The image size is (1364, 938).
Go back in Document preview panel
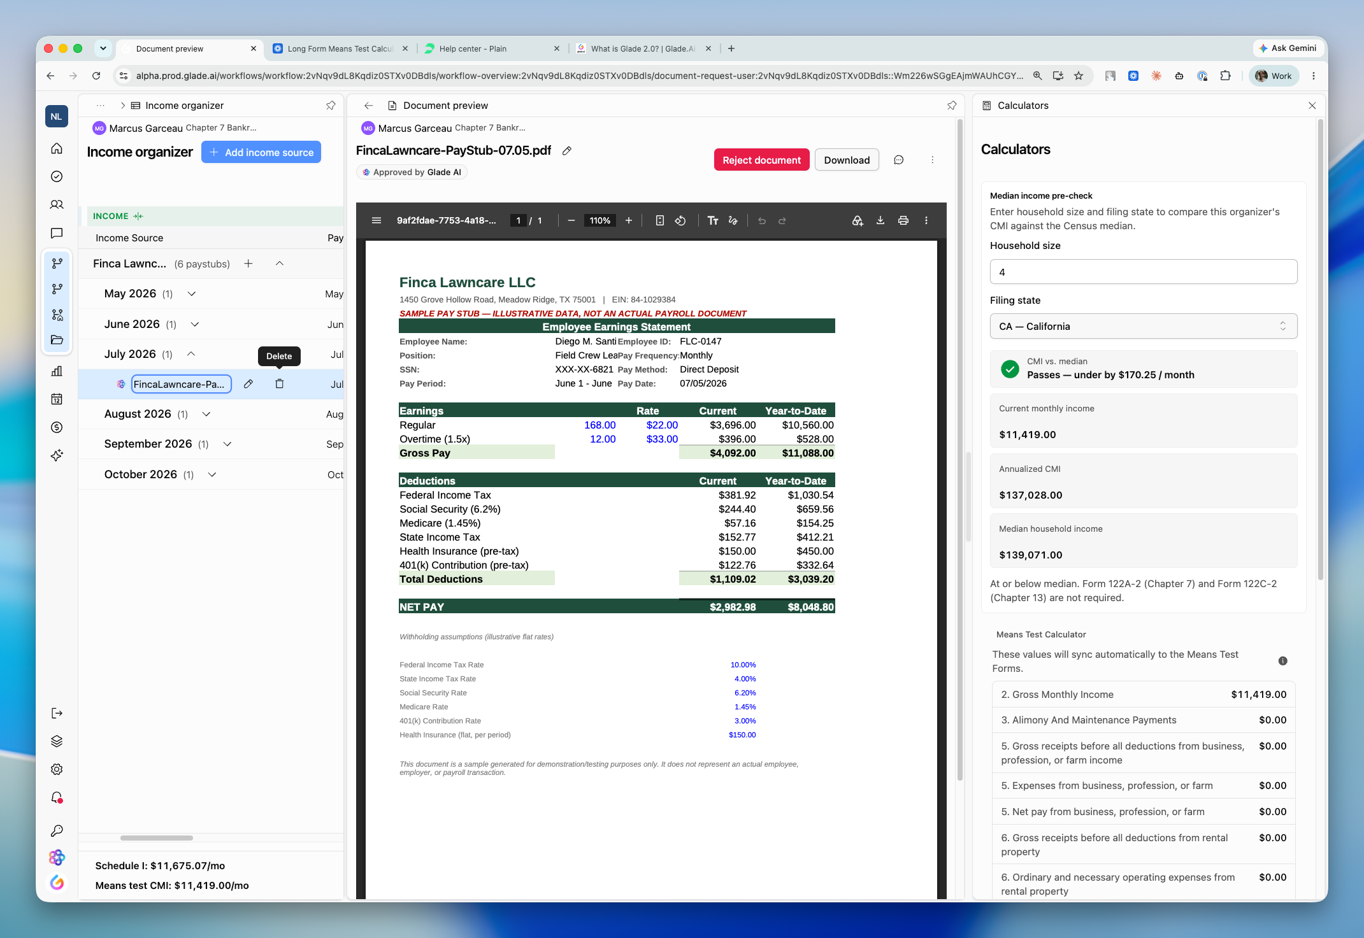pos(368,105)
